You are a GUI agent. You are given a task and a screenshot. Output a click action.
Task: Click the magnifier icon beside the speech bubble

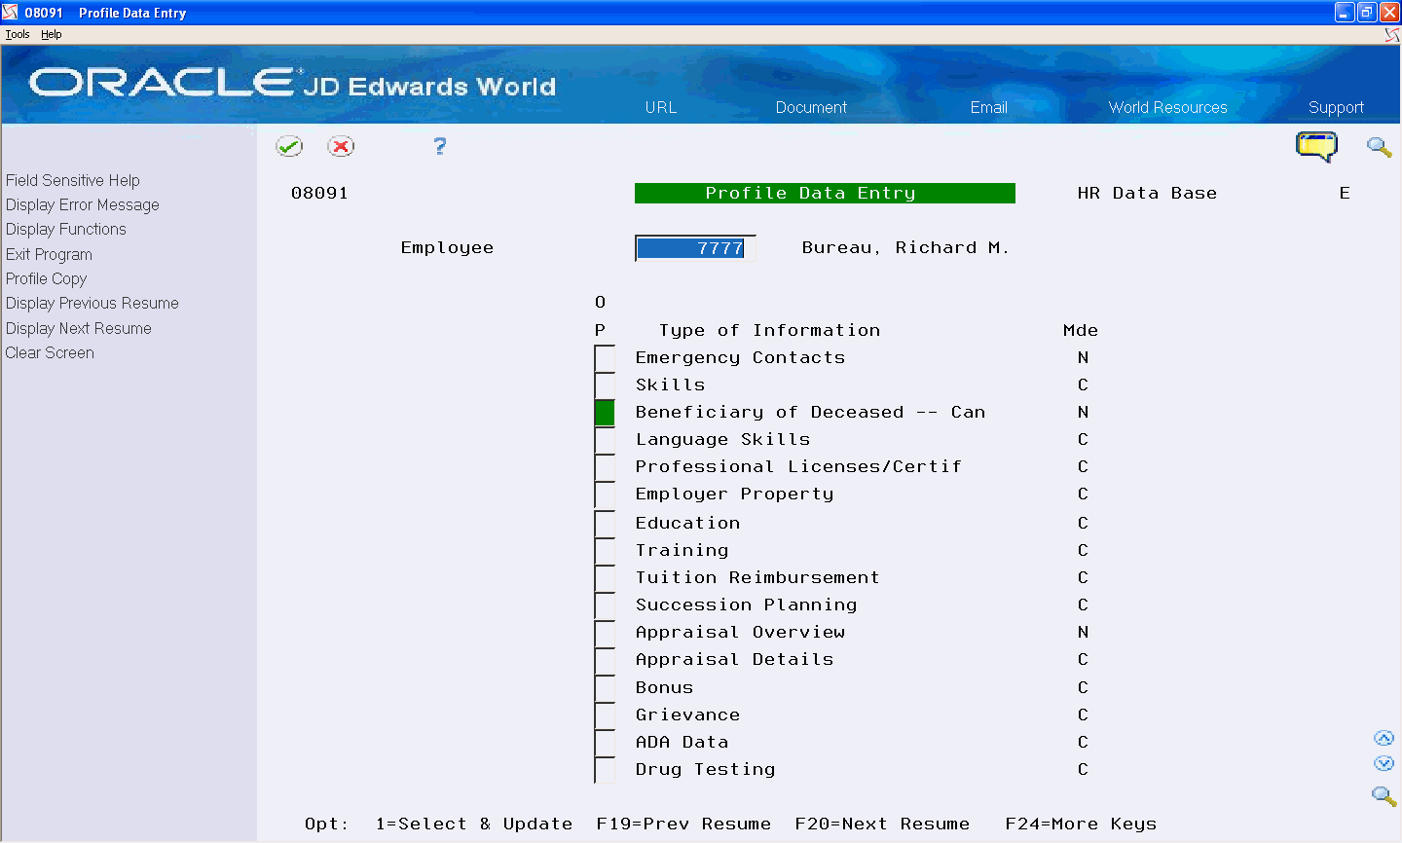pos(1379,147)
